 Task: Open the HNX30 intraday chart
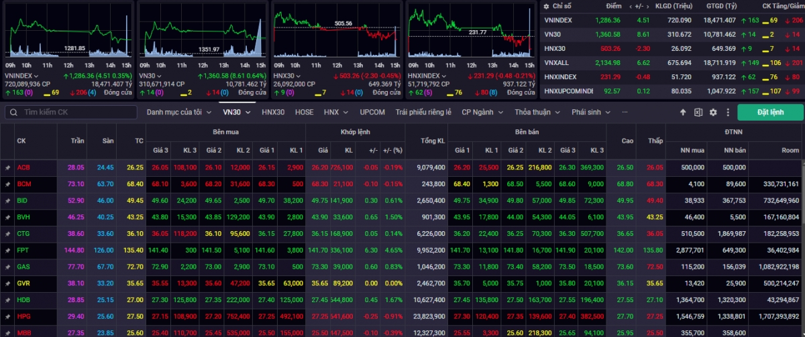tap(337, 30)
